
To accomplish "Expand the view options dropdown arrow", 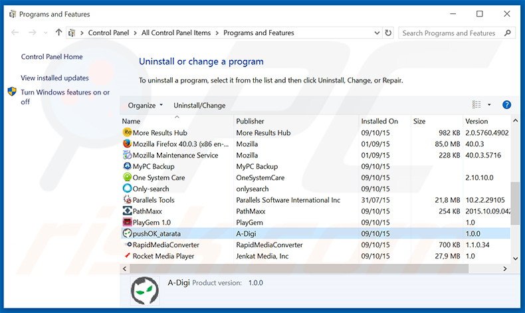I will pos(489,105).
